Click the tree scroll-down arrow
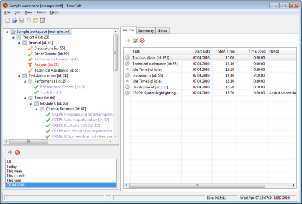 pyautogui.click(x=116, y=136)
